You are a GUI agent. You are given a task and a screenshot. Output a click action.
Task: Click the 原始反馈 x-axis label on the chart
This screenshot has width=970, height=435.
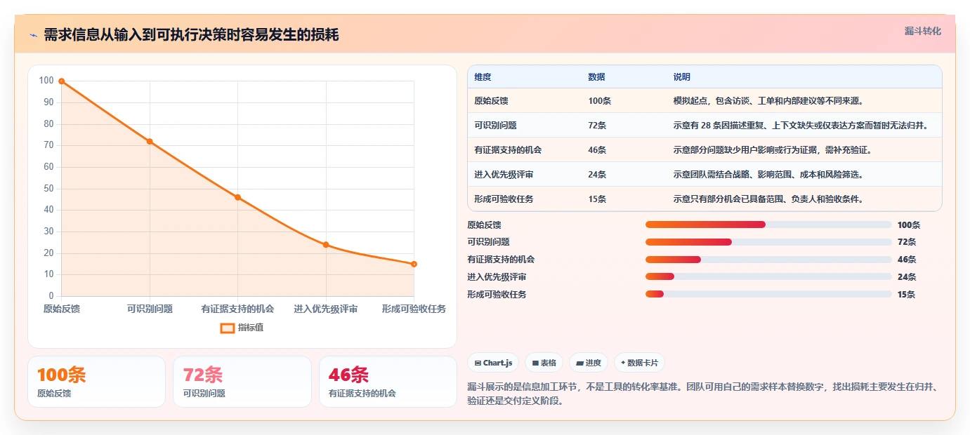pos(62,309)
